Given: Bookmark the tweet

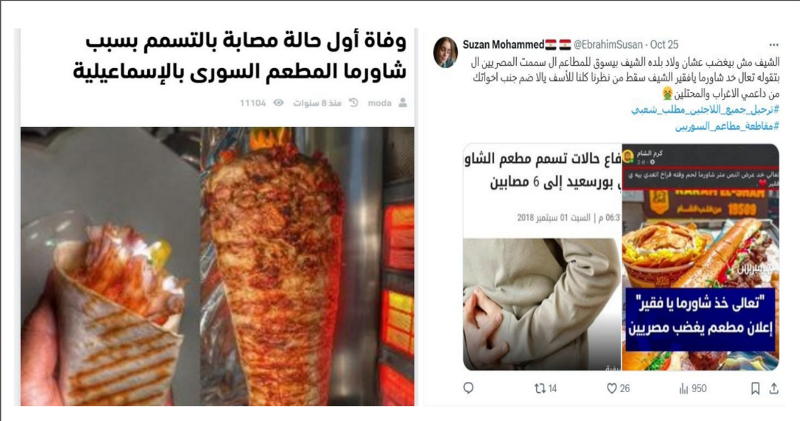Looking at the screenshot, I should (x=755, y=389).
